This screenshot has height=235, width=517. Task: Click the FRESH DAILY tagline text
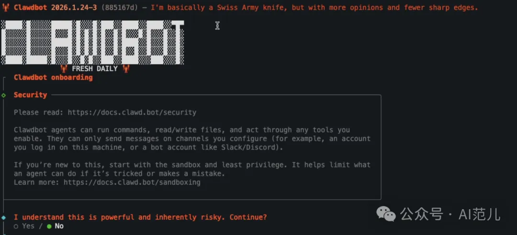tap(95, 69)
